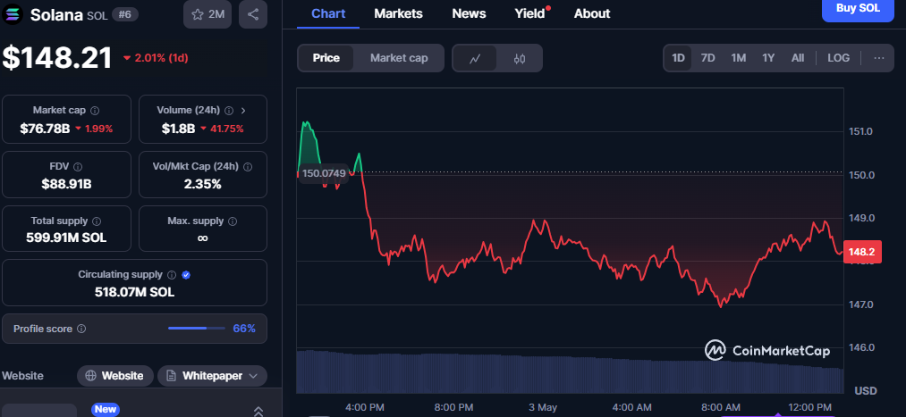This screenshot has width=906, height=417.
Task: Click Profile score info icon
Action: 81,329
